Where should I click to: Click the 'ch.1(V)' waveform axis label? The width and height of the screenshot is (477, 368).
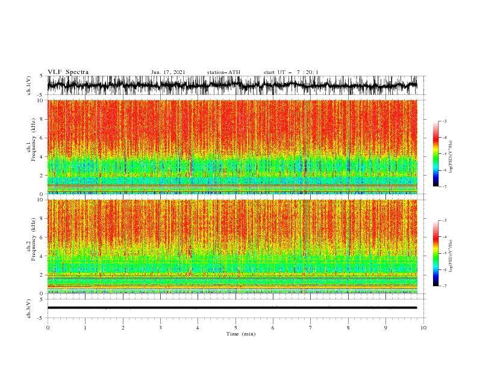29,85
